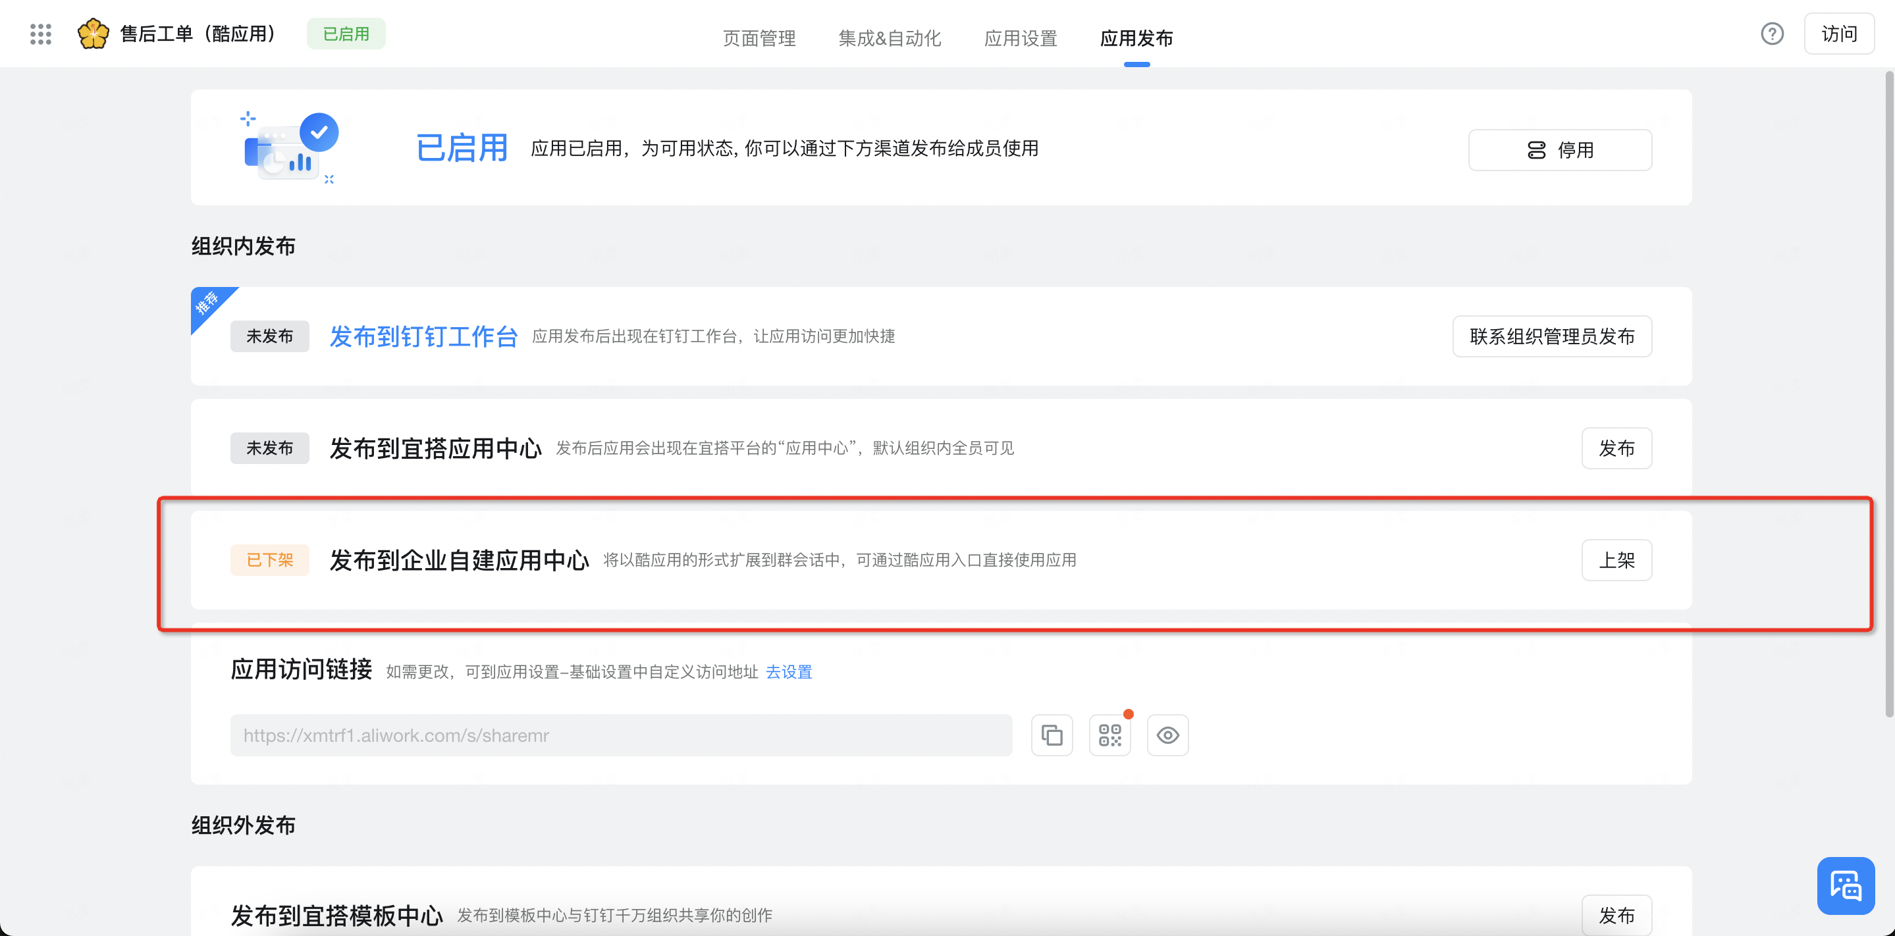Disable the app with 停用 button

[1560, 150]
